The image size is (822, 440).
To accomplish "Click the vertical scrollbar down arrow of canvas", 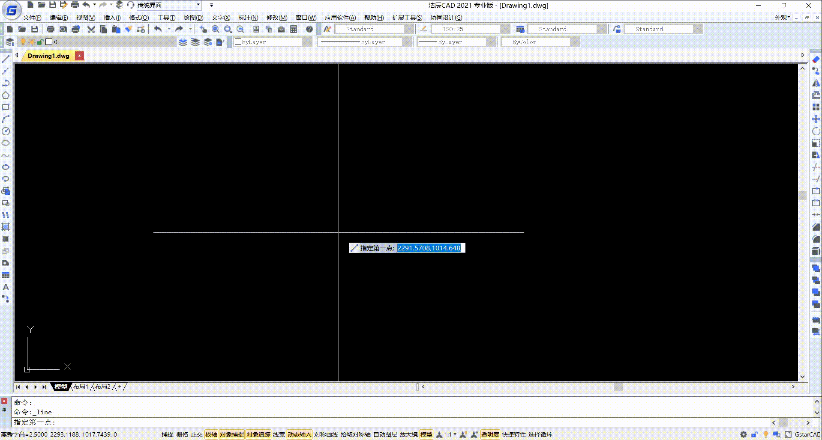I will [803, 377].
